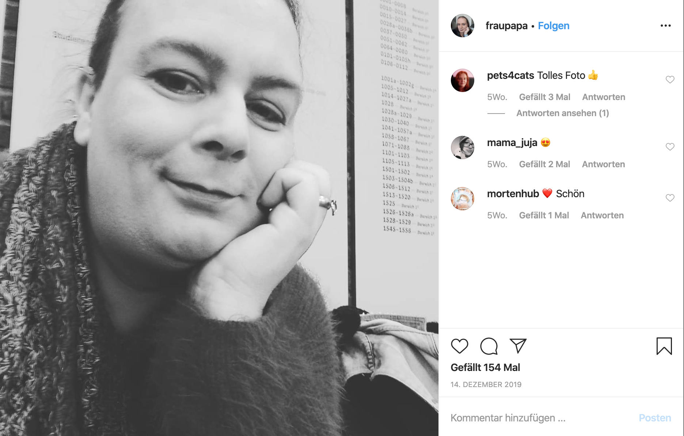Like mortenhub comment heart
Image resolution: width=684 pixels, height=436 pixels.
coord(670,198)
